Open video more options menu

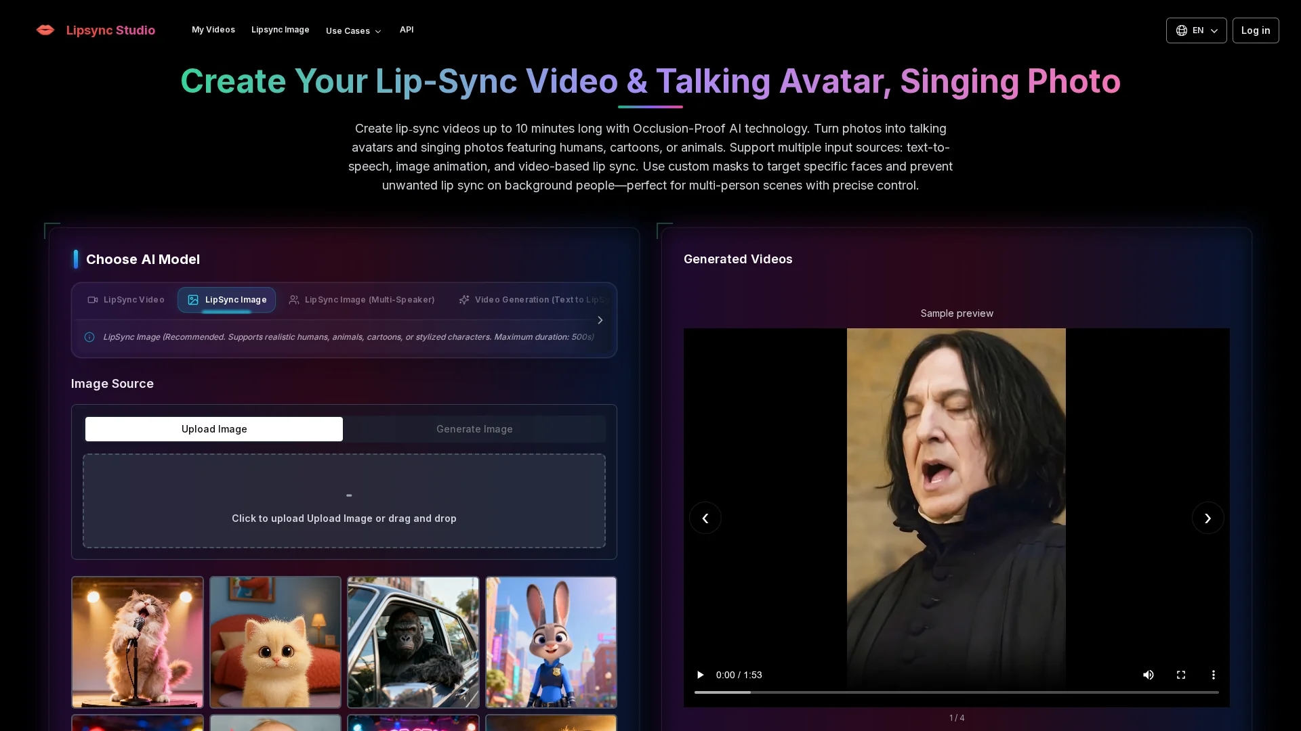[1214, 675]
